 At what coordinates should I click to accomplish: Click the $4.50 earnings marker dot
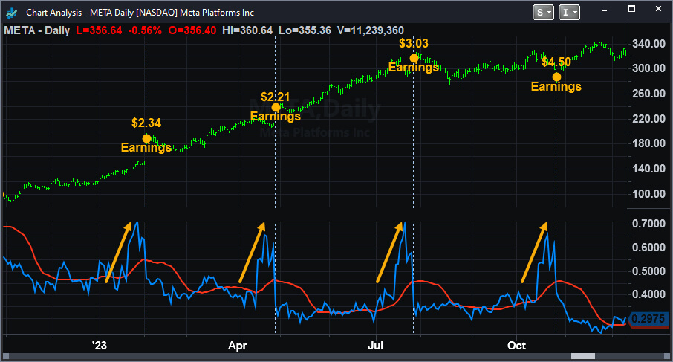[556, 77]
